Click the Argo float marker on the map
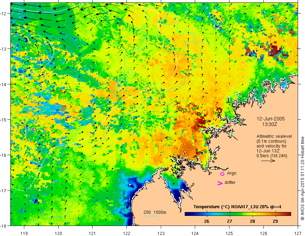 (34, 129)
